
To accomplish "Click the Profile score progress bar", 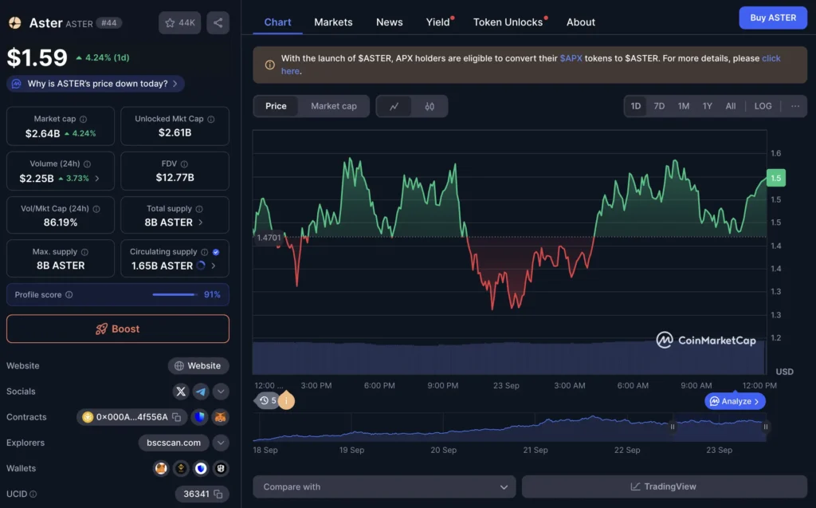I will click(x=175, y=295).
